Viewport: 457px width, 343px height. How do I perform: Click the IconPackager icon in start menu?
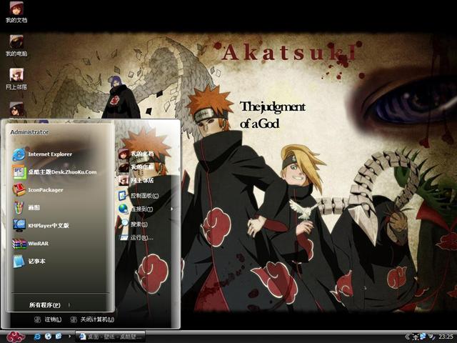tap(19, 190)
